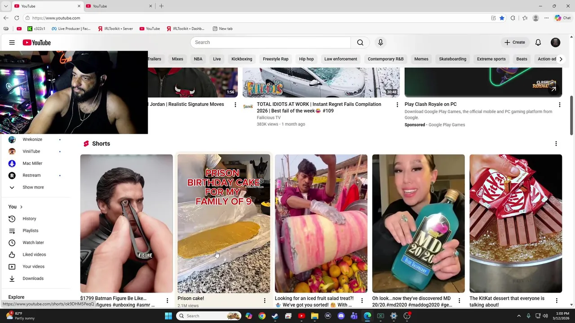Screen dimensions: 575x323
Task: Open Play Clash Royale on PC ad title
Action: click(x=431, y=104)
